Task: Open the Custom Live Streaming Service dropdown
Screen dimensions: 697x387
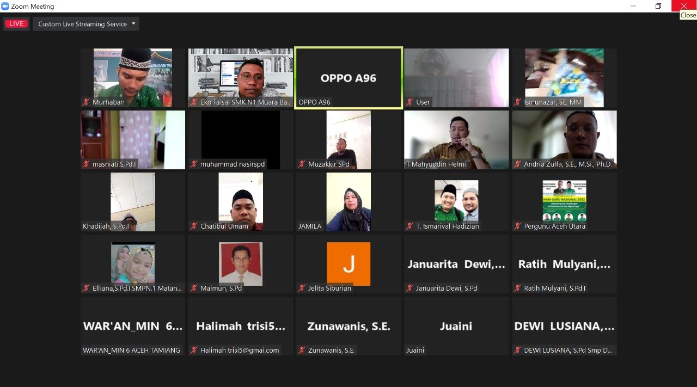Action: tap(85, 23)
